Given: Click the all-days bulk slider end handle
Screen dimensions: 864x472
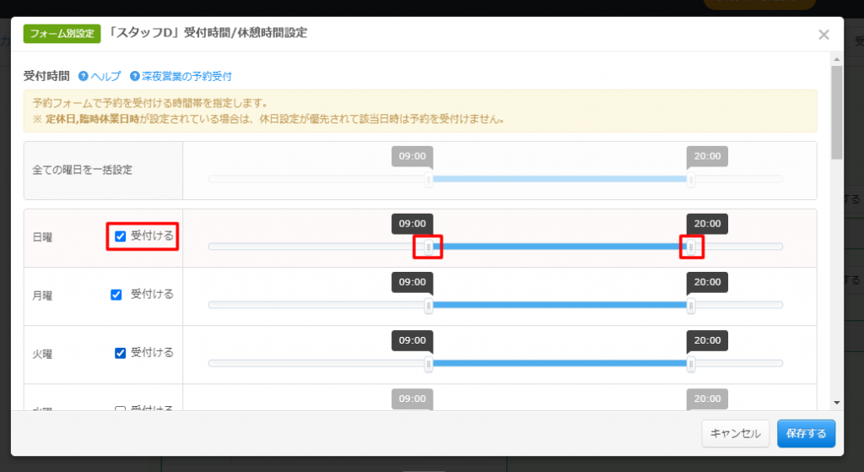Looking at the screenshot, I should pos(691,180).
